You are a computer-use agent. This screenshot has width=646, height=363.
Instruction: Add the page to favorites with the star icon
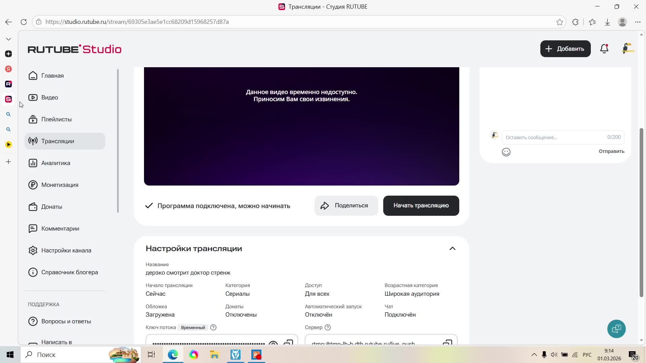(560, 22)
